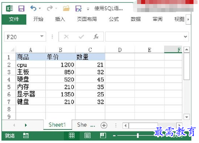199x143 pixels.
Task: Click the vertical scrollbar up arrow
Action: (187, 49)
